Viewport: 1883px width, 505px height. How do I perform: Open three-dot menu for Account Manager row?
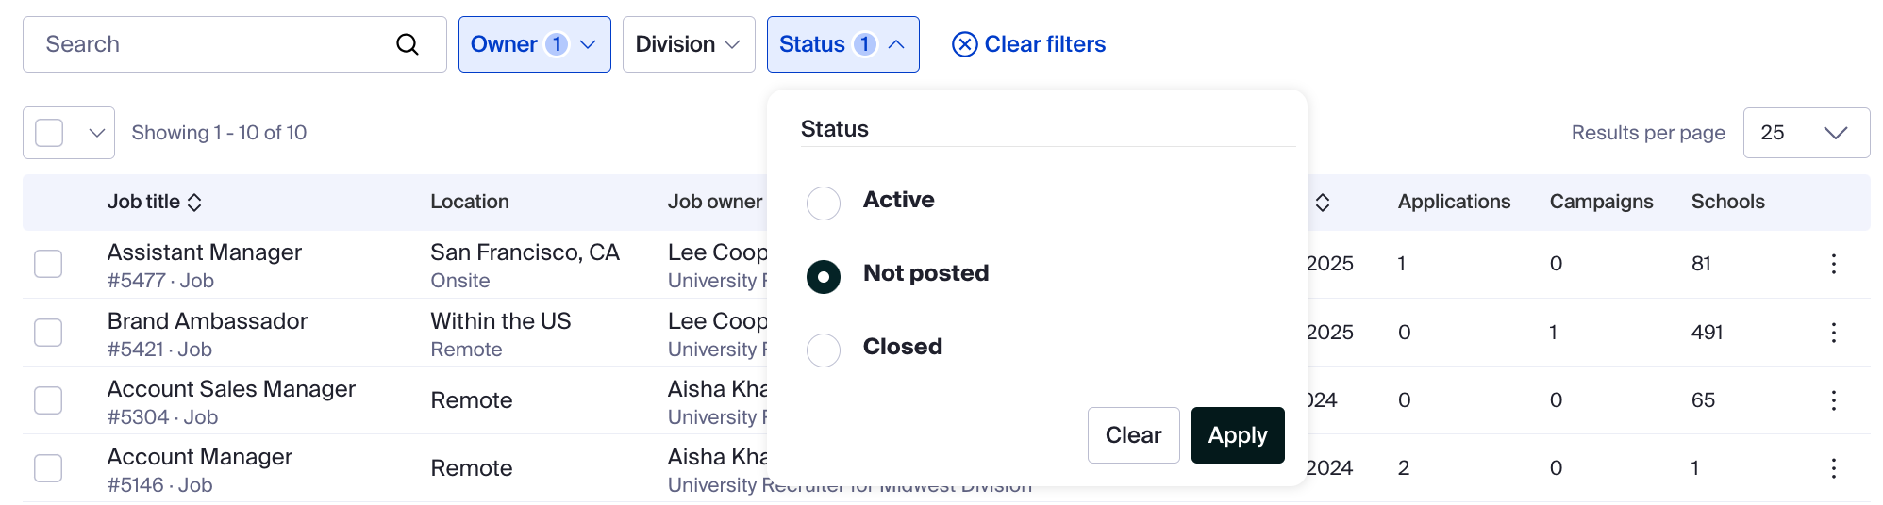(x=1833, y=468)
